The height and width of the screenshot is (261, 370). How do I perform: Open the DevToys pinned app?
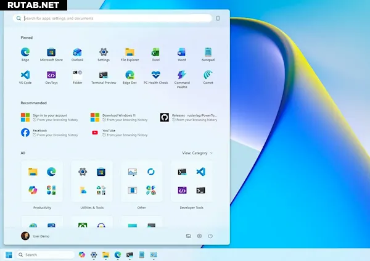click(x=51, y=76)
